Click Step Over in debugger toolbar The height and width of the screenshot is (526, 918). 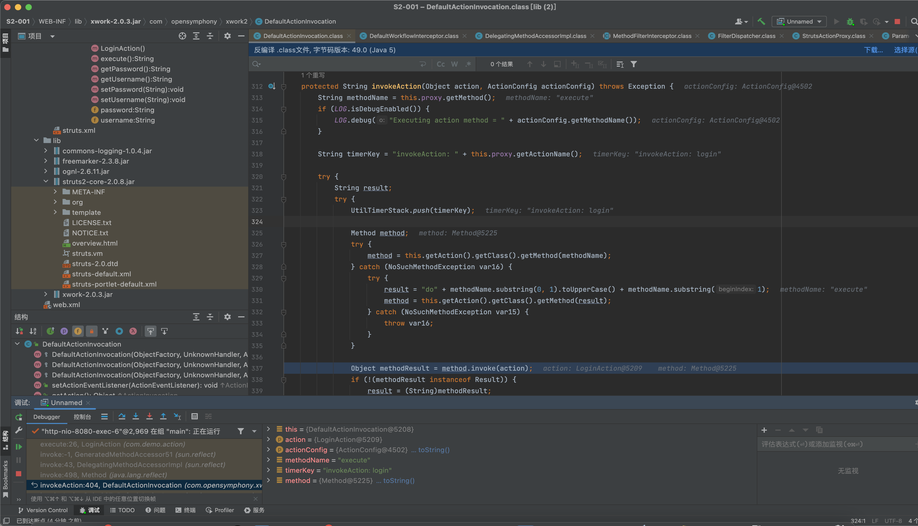coord(122,417)
